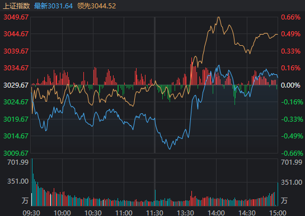Click the closing volume bar at 15:00
Viewport: 305px width, 216px height.
[x=278, y=194]
